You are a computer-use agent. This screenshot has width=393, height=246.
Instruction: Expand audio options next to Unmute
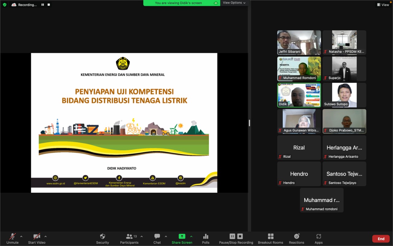(21, 237)
